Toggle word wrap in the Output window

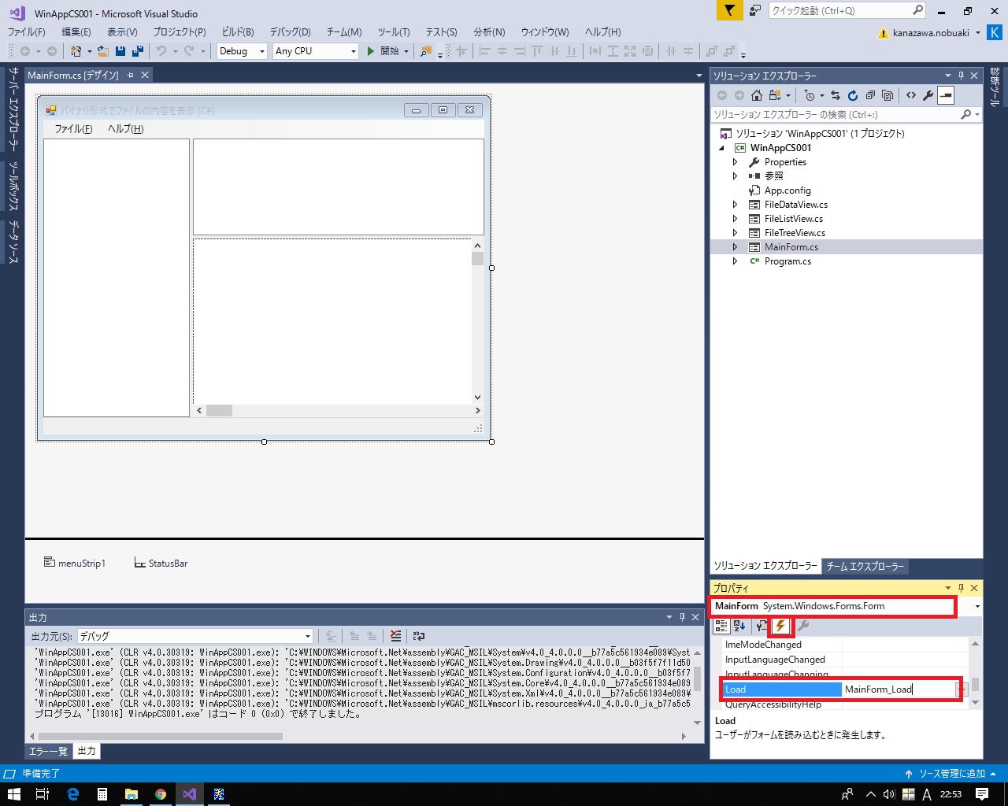point(419,636)
